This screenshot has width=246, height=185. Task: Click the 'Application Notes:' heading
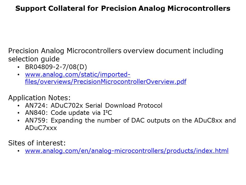[x=39, y=98]
